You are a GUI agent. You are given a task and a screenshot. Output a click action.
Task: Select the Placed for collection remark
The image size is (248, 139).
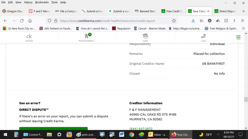click(209, 54)
